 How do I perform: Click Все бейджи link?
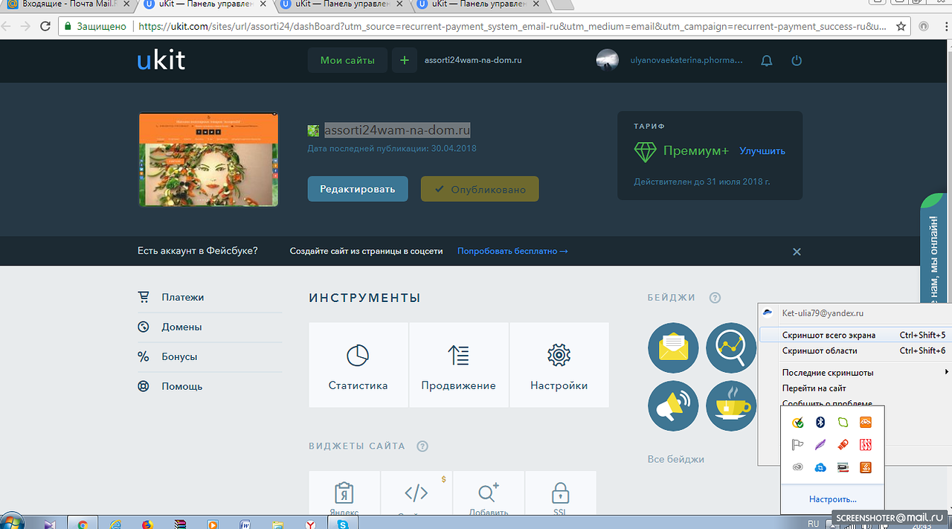point(676,459)
